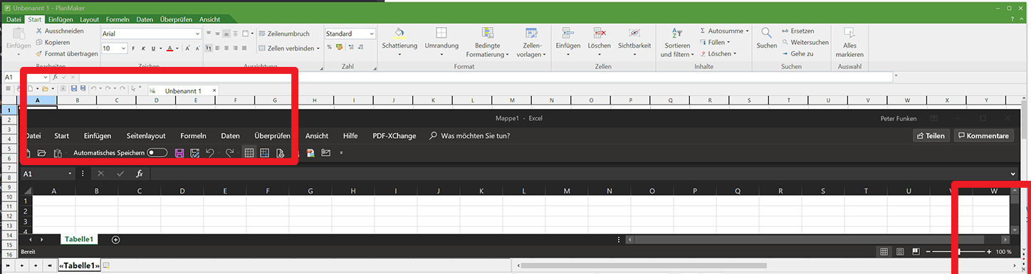Image resolution: width=1031 pixels, height=274 pixels.
Task: Expand Zellen verbinden dropdown in PlanMaker
Action: [x=318, y=48]
